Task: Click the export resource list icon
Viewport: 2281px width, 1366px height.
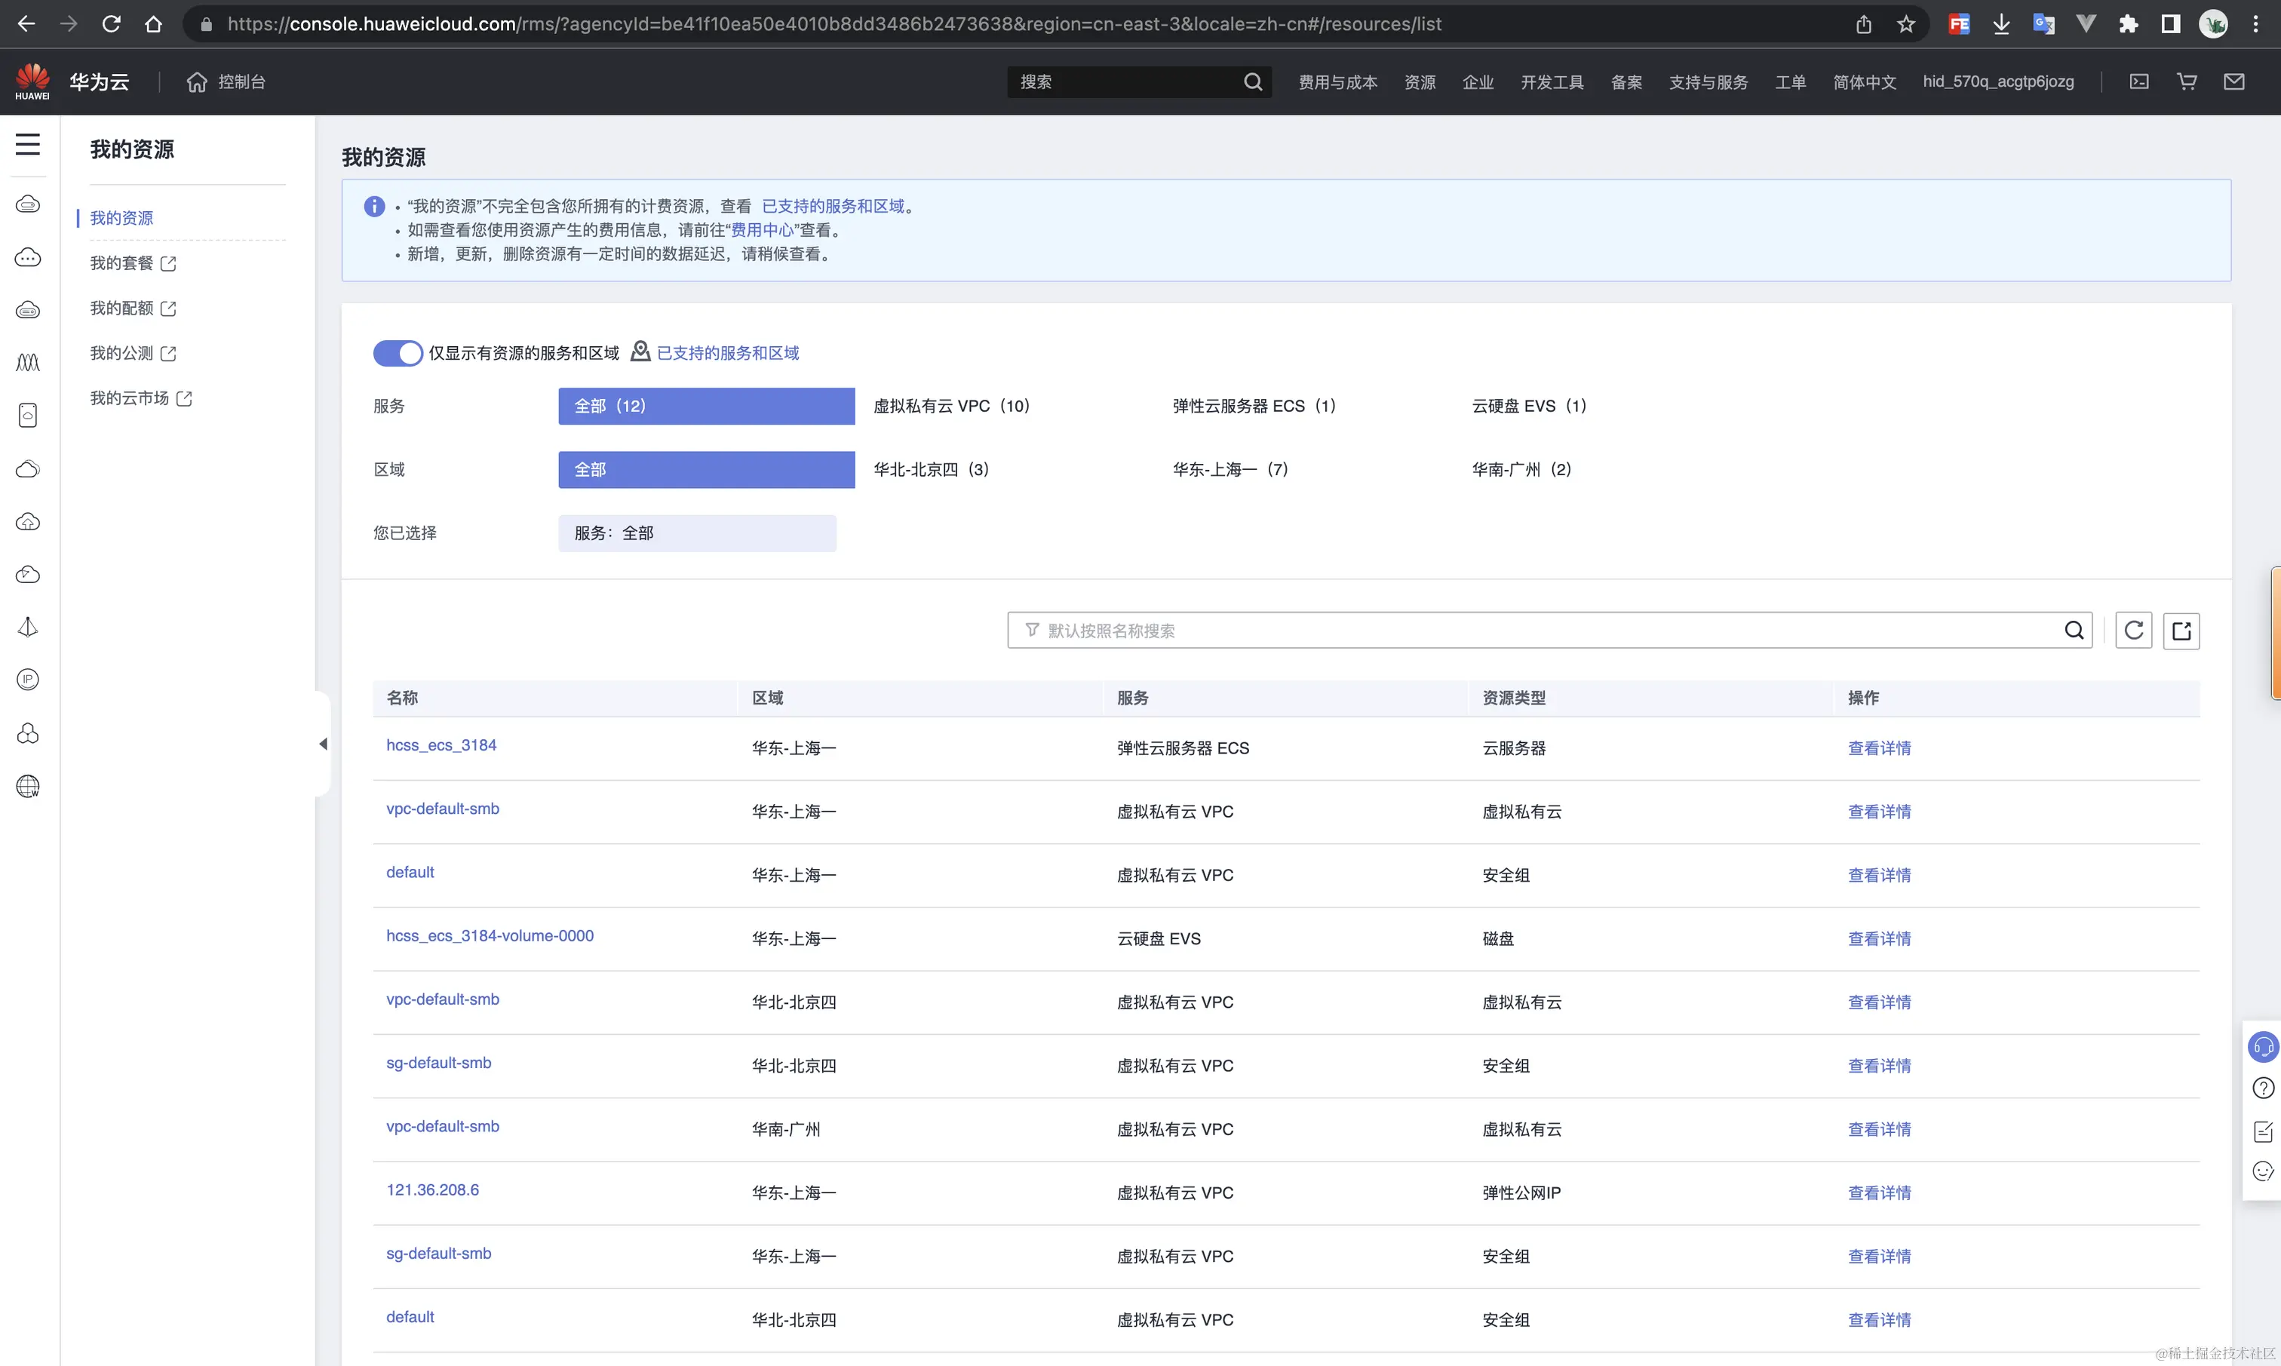Action: 2181,631
